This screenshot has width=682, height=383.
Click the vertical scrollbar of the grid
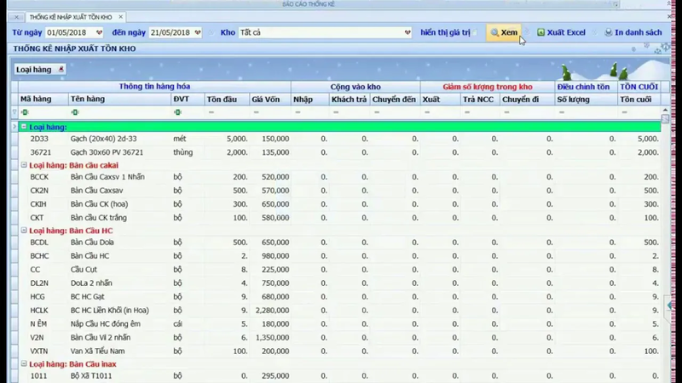point(665,213)
